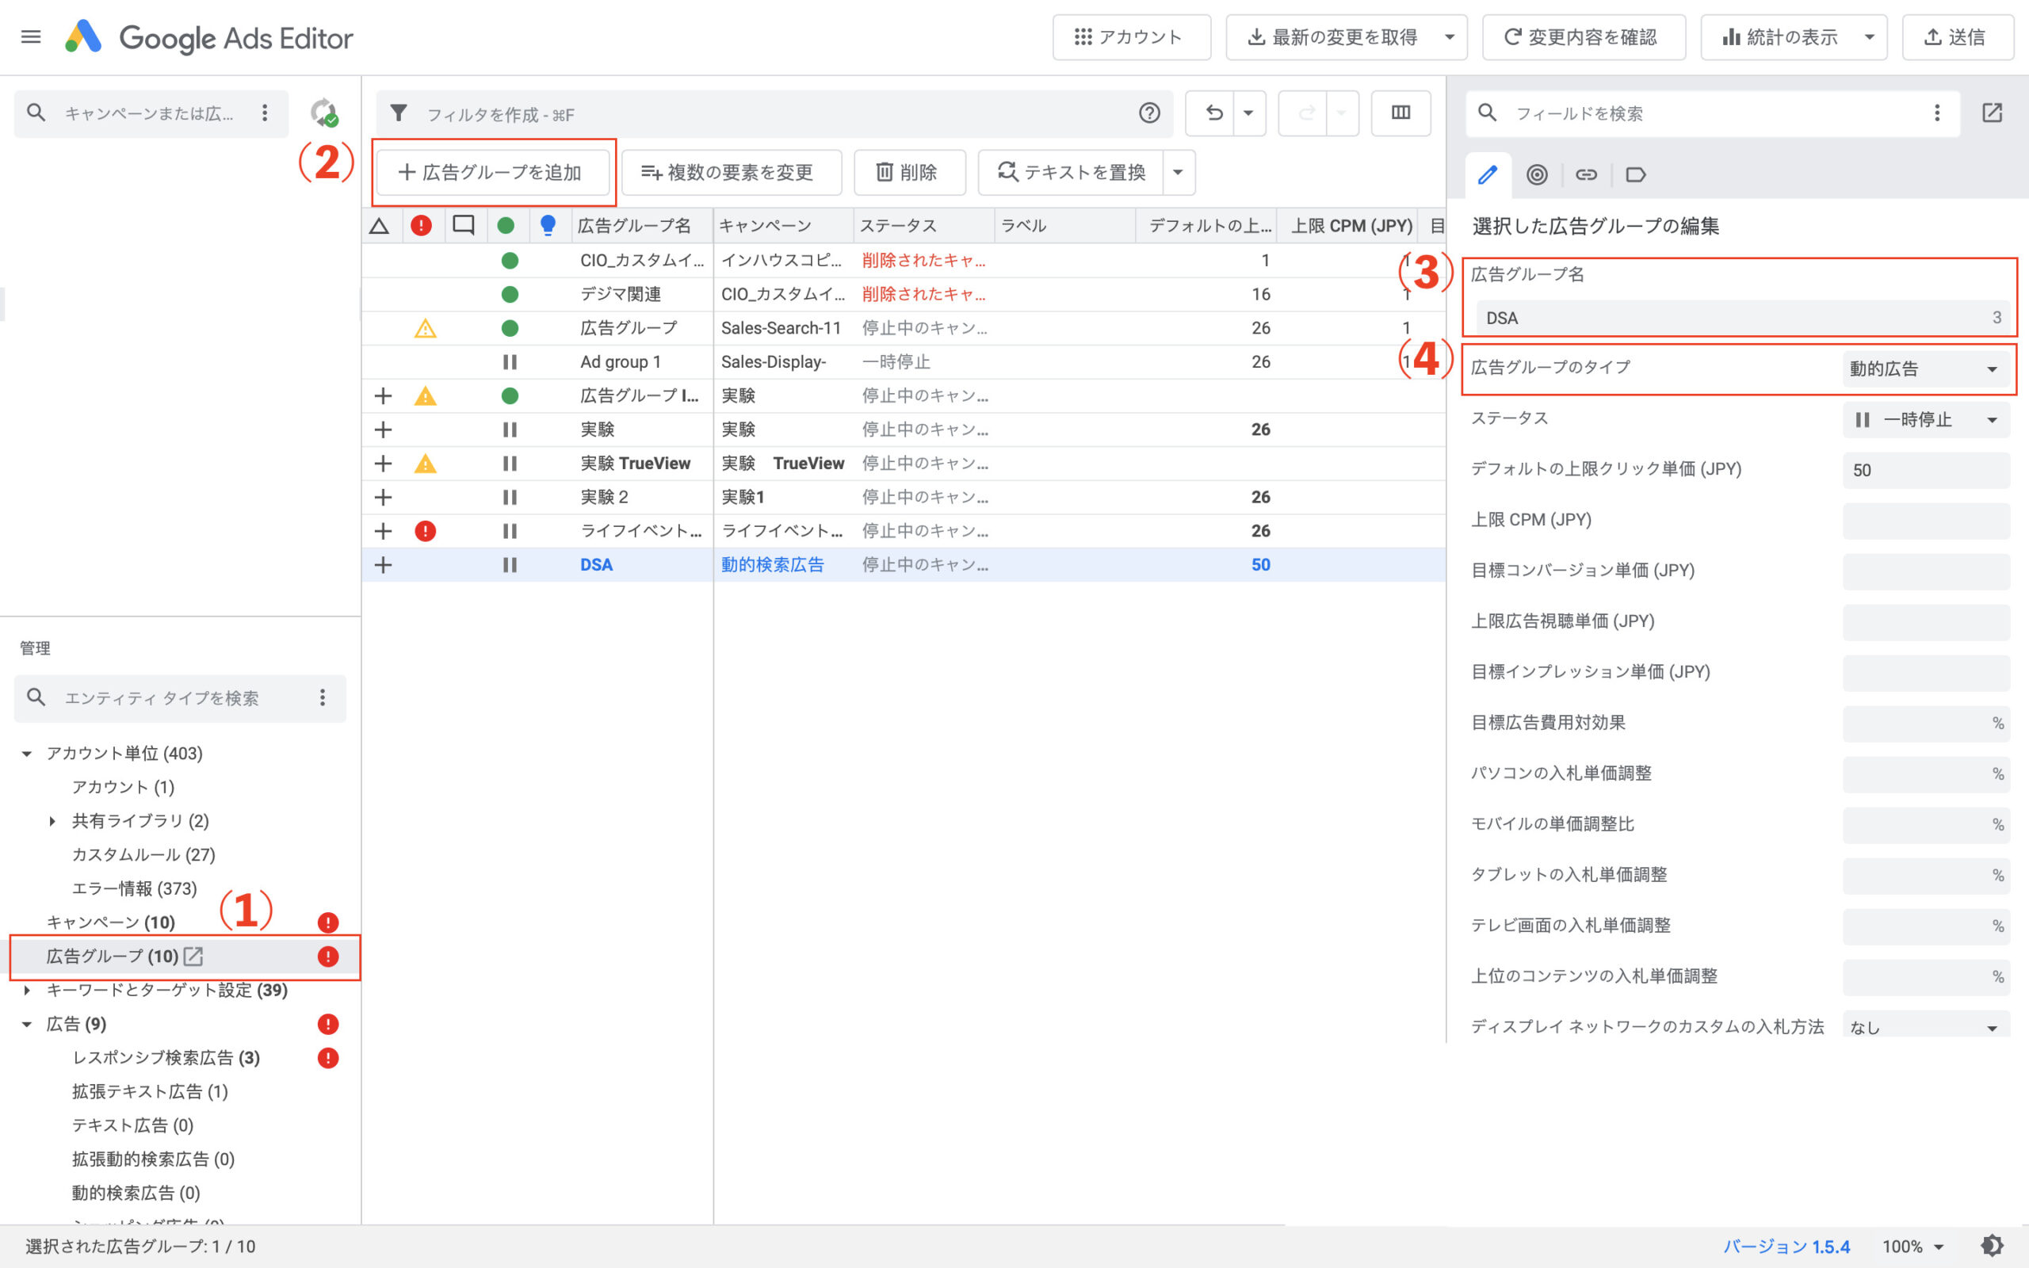Click the warning icon on the 実験 TrueView row

[x=425, y=463]
